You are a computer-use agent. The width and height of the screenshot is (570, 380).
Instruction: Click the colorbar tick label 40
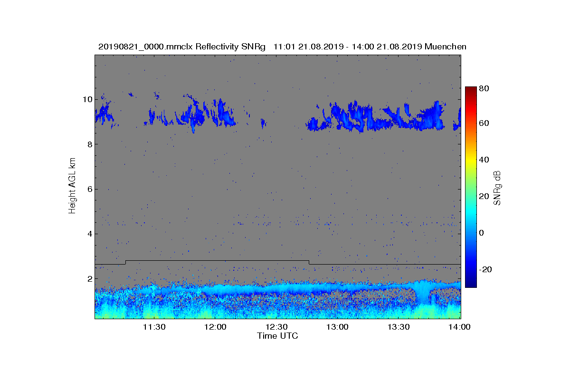[x=484, y=160]
